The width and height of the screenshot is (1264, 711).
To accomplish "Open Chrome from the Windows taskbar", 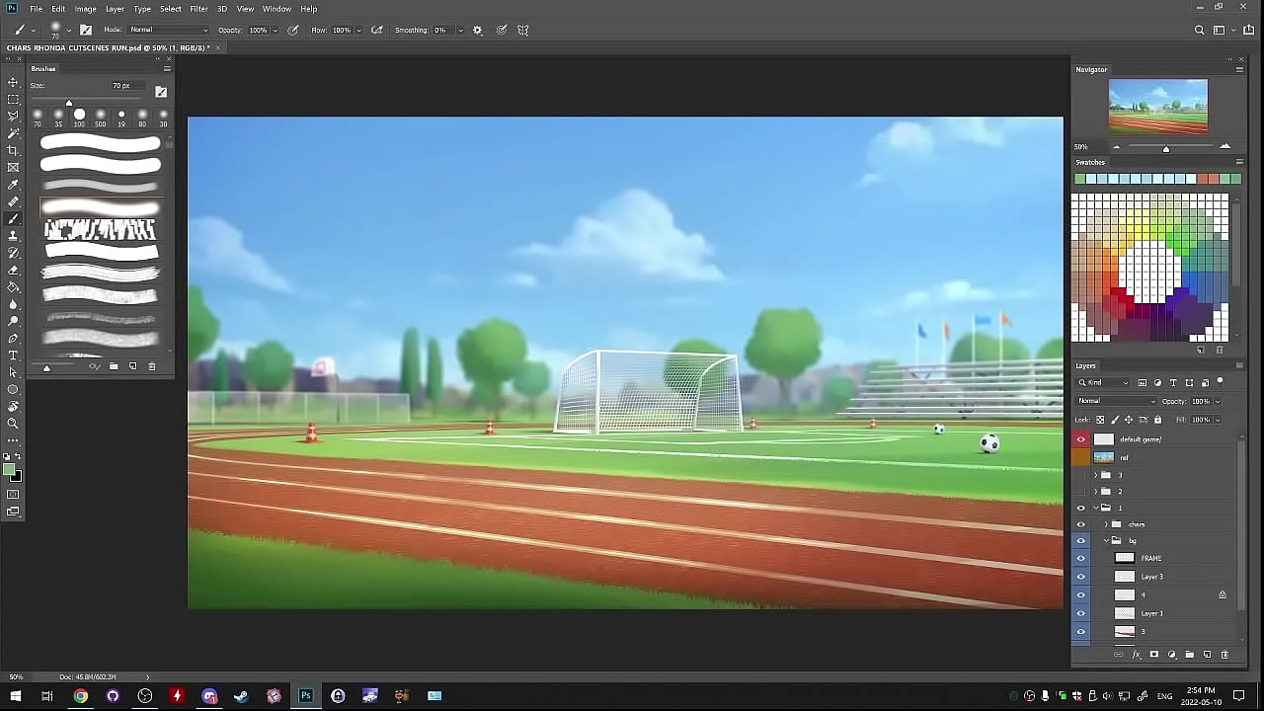I will [x=81, y=696].
